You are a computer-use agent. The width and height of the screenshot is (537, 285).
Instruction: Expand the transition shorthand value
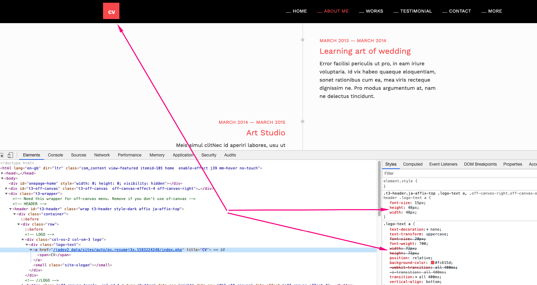click(x=416, y=277)
